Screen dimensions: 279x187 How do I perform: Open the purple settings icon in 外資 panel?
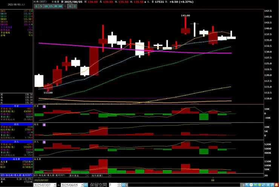click(44, 106)
